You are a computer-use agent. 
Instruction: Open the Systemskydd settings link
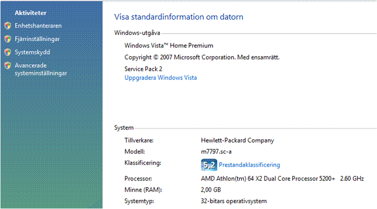coord(33,52)
